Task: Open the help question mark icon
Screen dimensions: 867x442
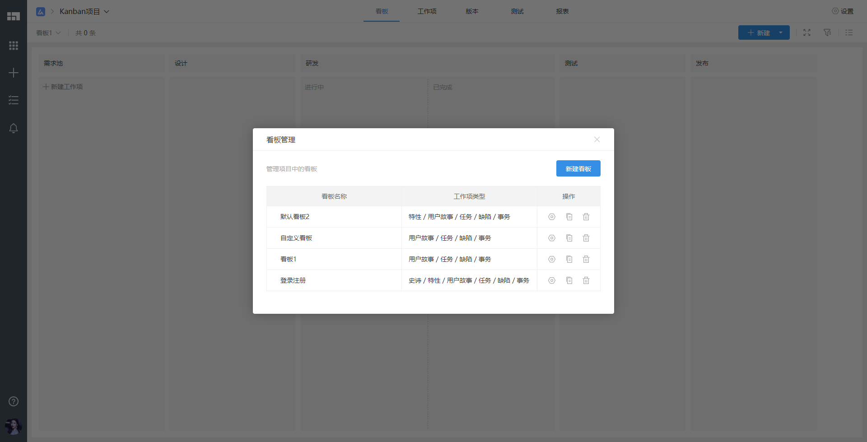Action: point(14,401)
